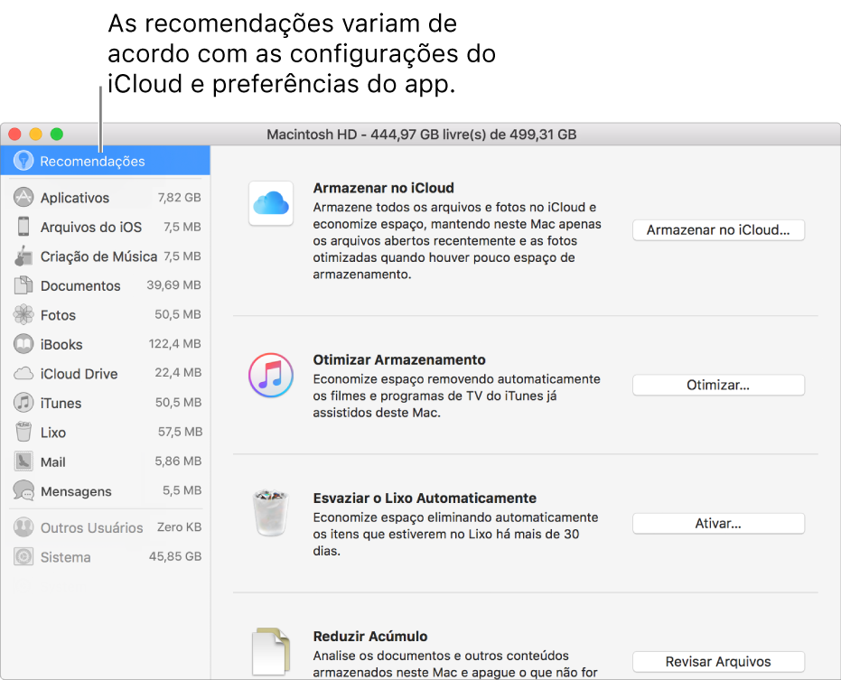The width and height of the screenshot is (841, 680).
Task: Click the Aplicativos App Store icon
Action: click(x=23, y=198)
